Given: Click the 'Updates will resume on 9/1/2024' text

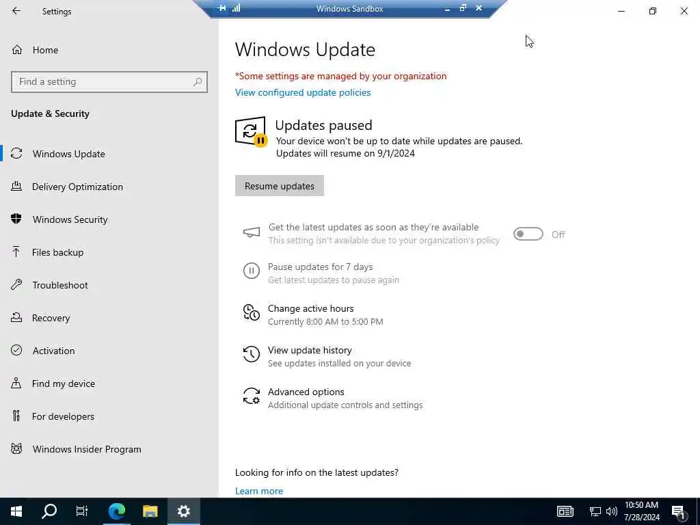Looking at the screenshot, I should click(345, 153).
